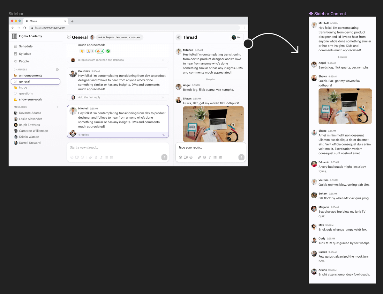This screenshot has height=294, width=383.
Task: Add a new message with the plus icon
Action: [57, 107]
